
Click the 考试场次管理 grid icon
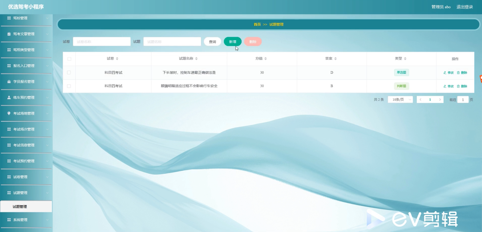[9, 129]
